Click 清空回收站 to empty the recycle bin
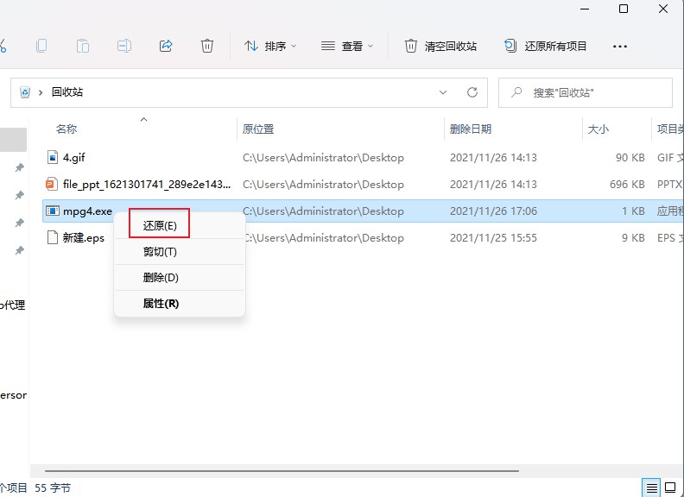This screenshot has width=684, height=497. click(440, 46)
